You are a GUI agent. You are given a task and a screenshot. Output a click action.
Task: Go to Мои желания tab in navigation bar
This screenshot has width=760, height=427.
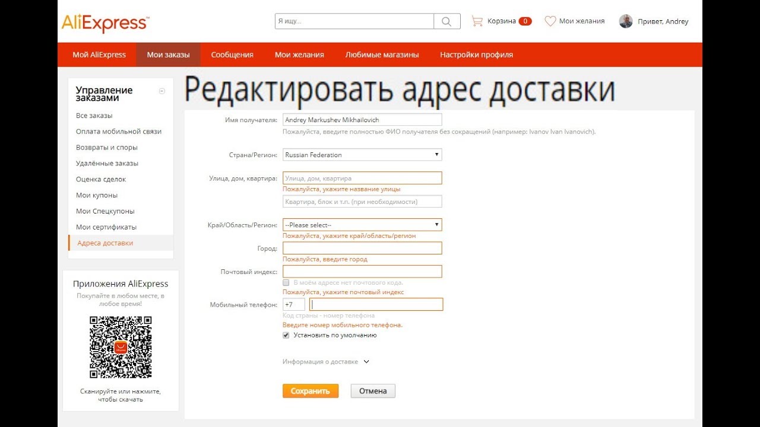coord(299,55)
